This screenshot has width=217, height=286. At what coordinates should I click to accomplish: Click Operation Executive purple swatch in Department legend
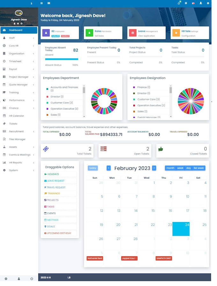47,109
